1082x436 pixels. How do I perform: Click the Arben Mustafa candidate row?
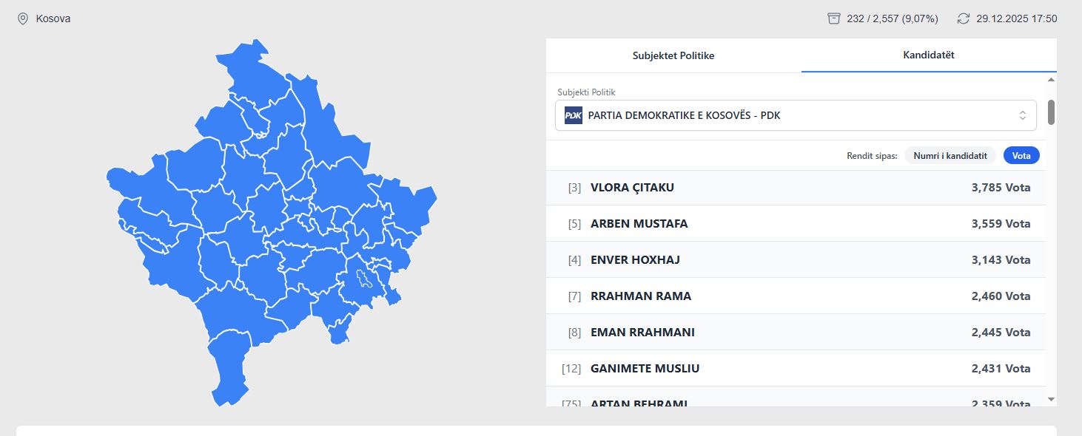(x=796, y=224)
